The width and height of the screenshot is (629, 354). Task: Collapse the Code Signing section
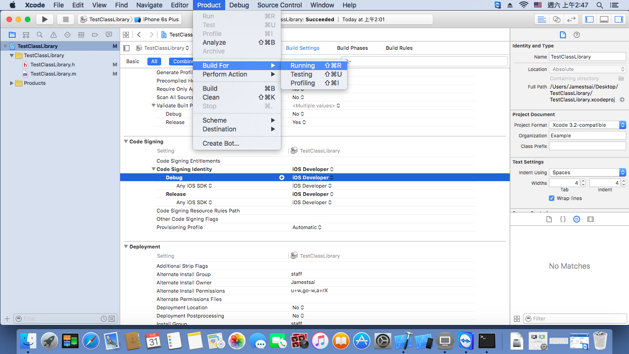tap(126, 142)
